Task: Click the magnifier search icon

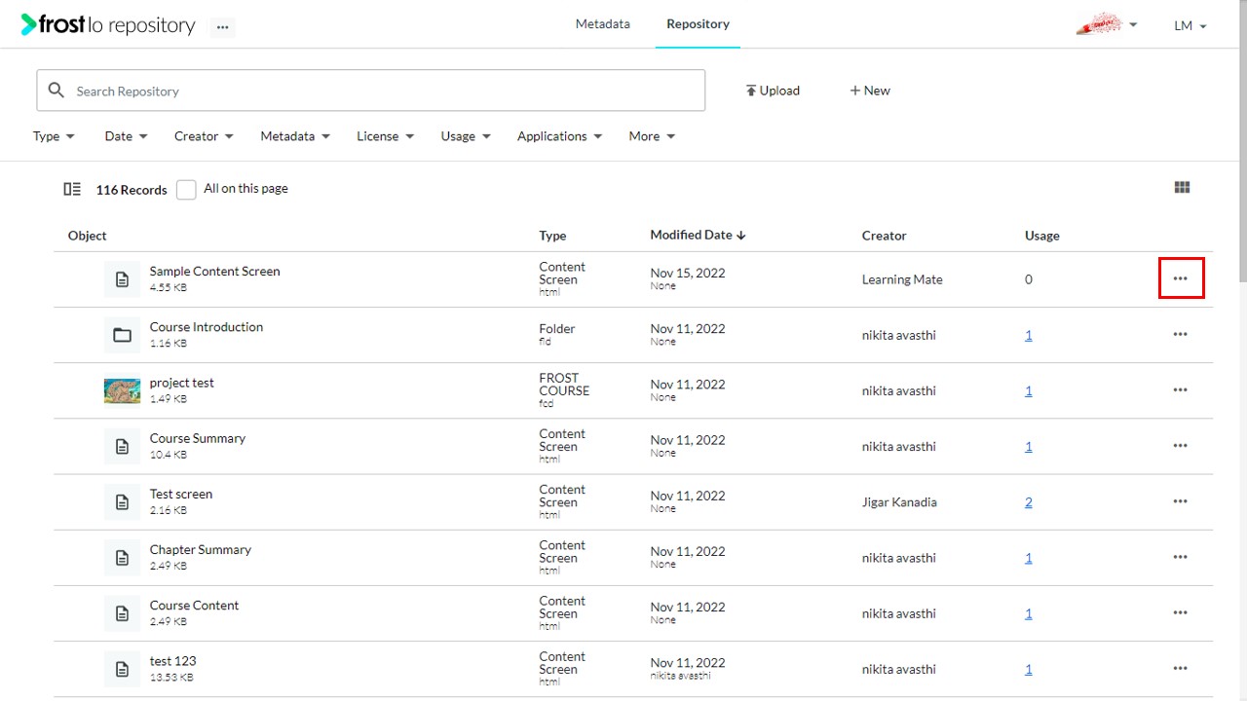Action: [57, 91]
